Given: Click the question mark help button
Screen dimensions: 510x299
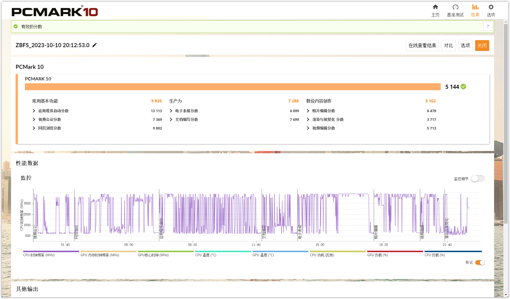Looking at the screenshot, I should pyautogui.click(x=488, y=26).
